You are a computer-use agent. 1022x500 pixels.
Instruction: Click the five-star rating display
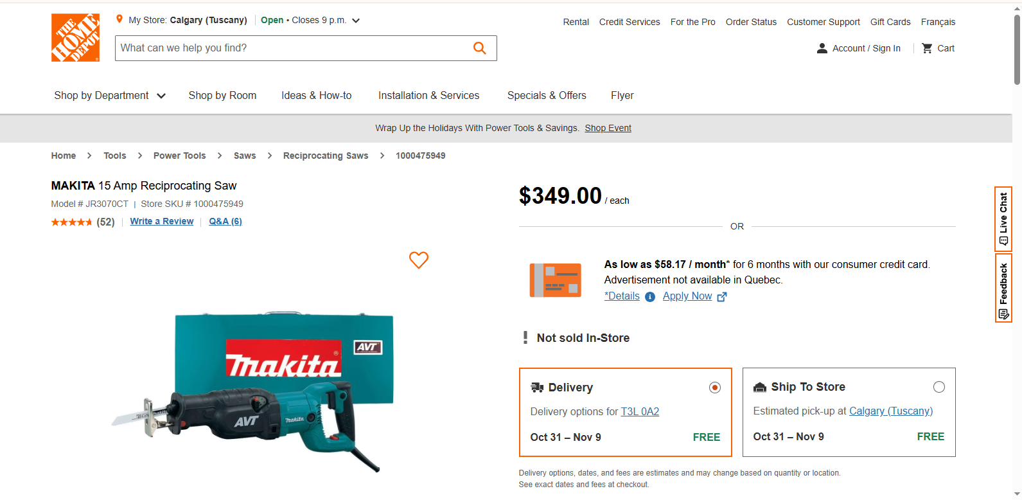[x=72, y=221]
